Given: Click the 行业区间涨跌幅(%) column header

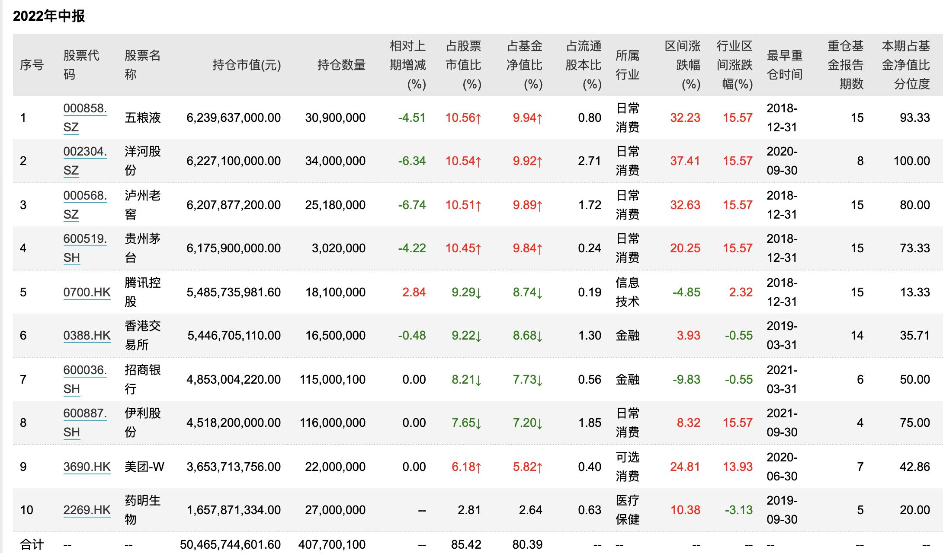Looking at the screenshot, I should (x=735, y=65).
